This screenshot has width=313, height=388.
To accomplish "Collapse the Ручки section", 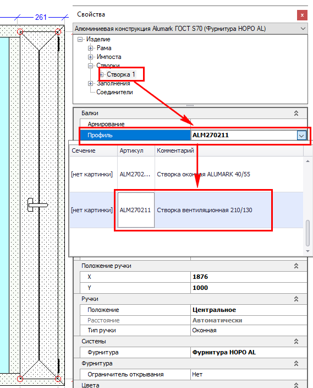I will (x=296, y=299).
